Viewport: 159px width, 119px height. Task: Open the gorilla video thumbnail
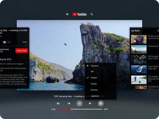(139, 39)
